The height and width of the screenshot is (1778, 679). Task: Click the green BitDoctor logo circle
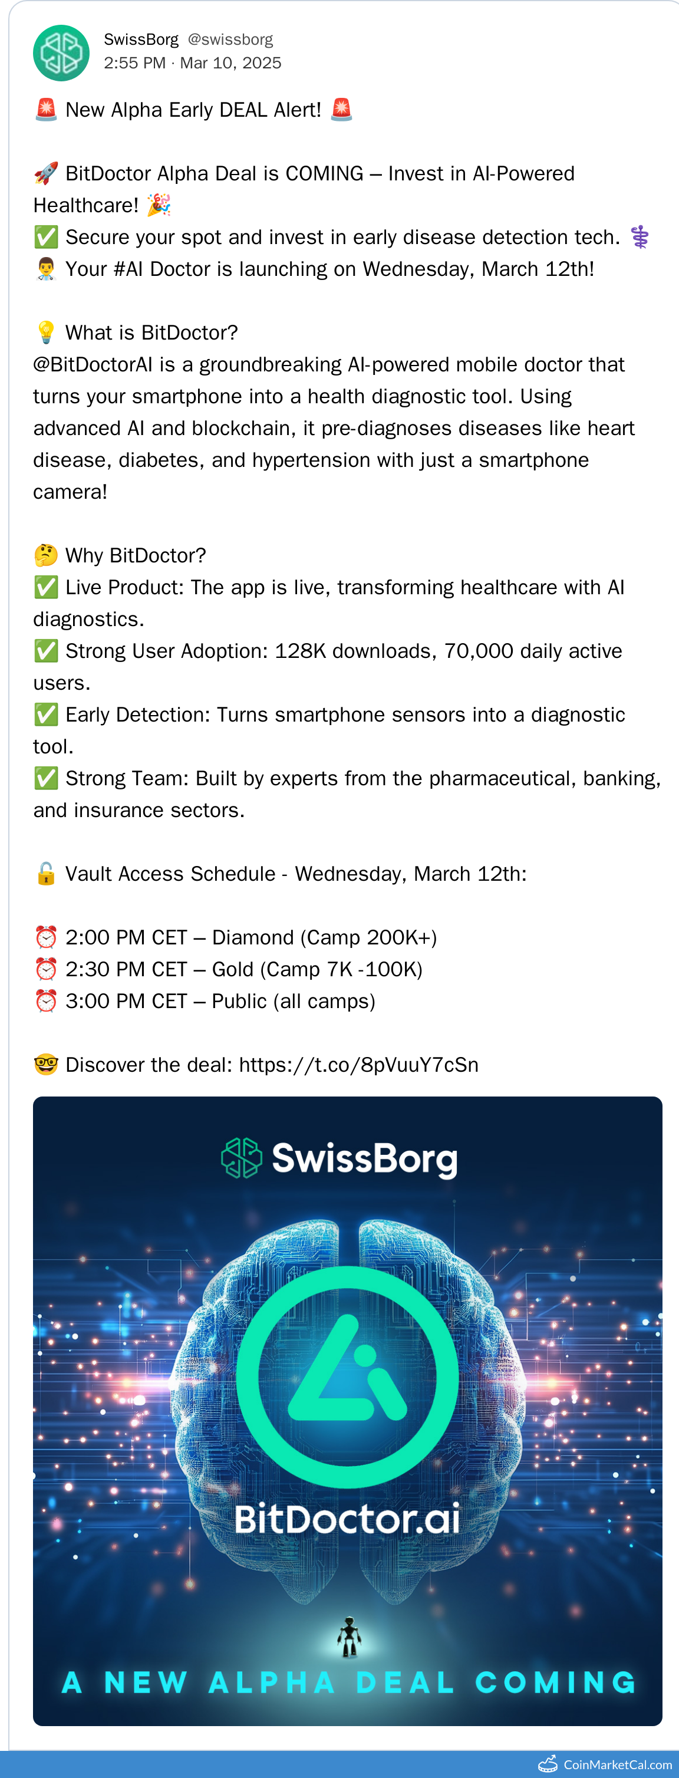347,1377
